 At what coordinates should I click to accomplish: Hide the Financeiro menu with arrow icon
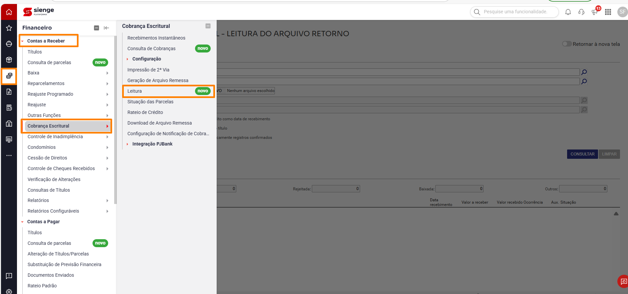click(x=106, y=28)
